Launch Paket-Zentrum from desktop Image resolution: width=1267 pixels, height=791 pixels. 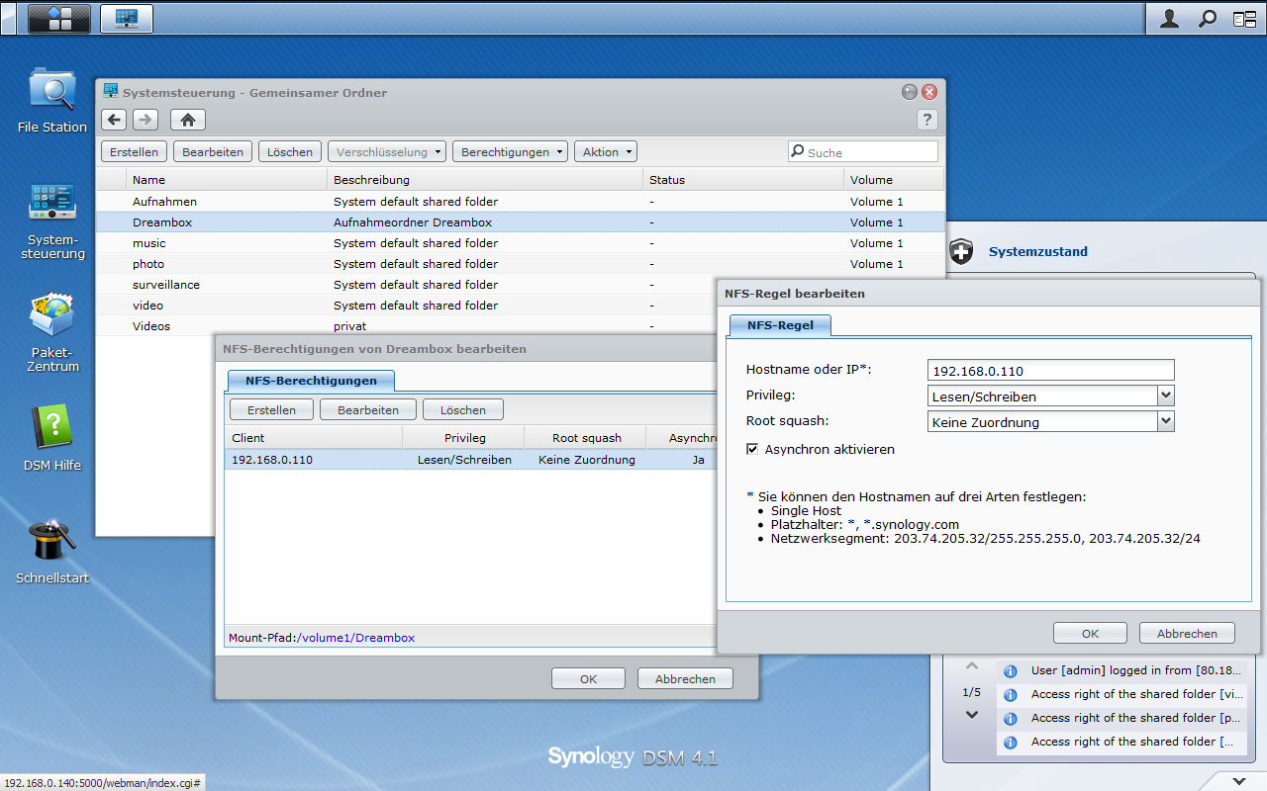[51, 316]
